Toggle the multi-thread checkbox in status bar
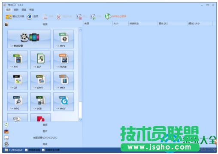Image resolution: width=218 pixels, height=154 pixels. 26,150
